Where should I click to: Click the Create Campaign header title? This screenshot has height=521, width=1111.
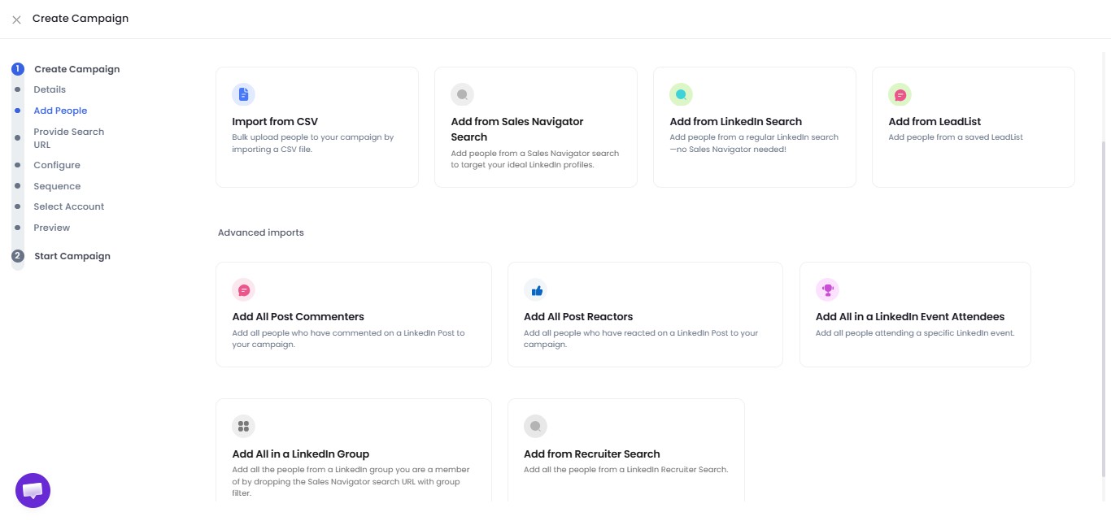81,19
